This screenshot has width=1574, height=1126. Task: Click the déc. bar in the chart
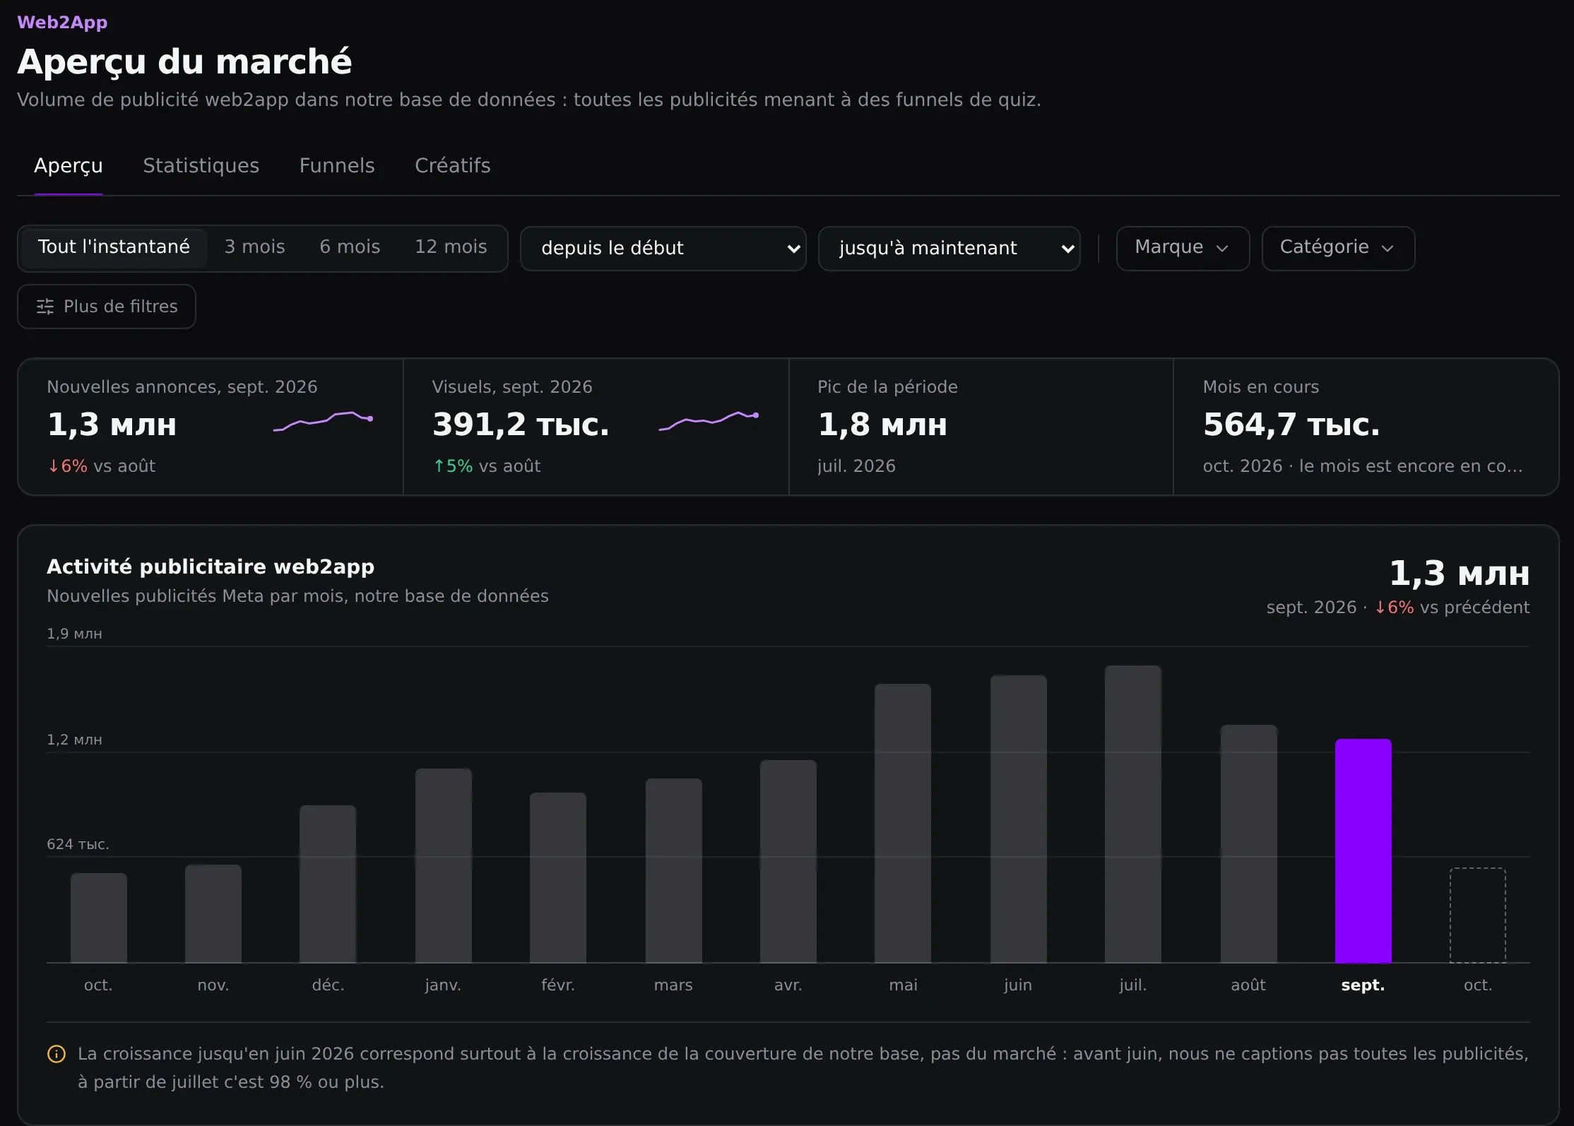pos(328,884)
